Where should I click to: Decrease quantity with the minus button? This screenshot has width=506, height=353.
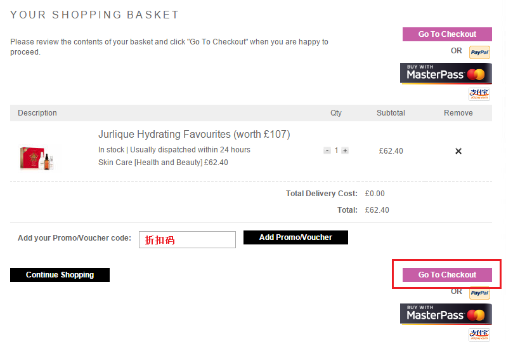point(327,150)
